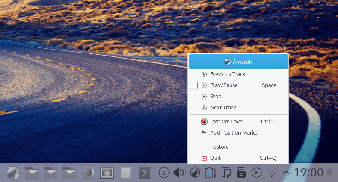
Task: Select Previous Track in the Amarok menu
Action: click(x=238, y=74)
